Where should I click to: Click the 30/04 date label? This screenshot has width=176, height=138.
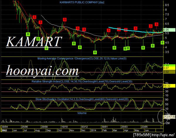[x=5, y=127]
